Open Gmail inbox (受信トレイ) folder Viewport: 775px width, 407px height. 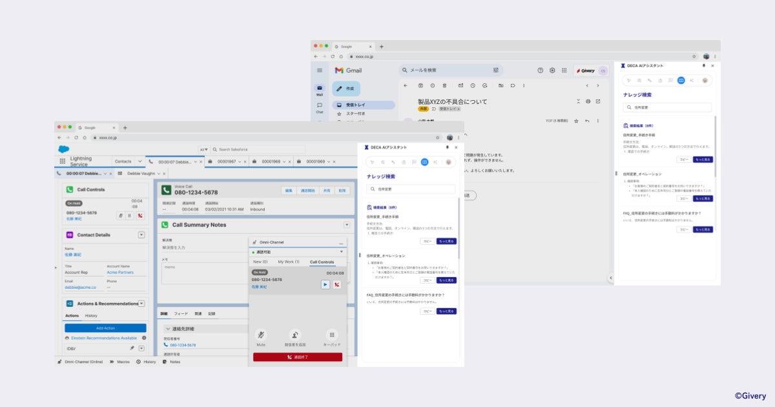coord(364,105)
